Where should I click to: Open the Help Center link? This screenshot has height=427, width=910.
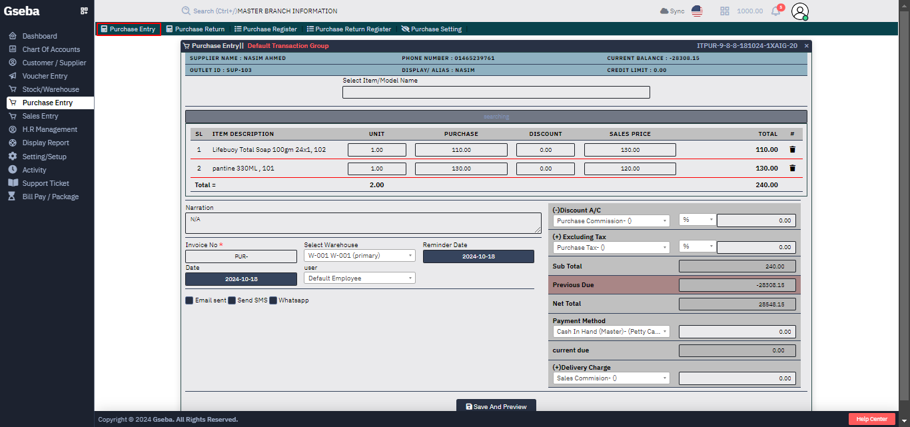tap(871, 418)
